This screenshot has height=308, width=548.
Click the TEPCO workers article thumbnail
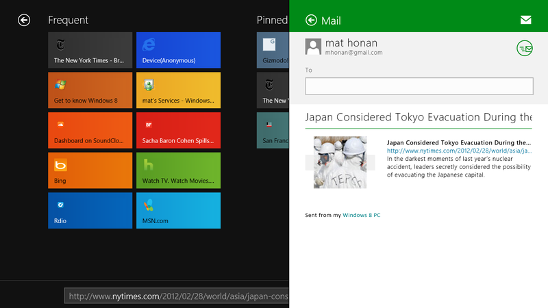tap(340, 162)
